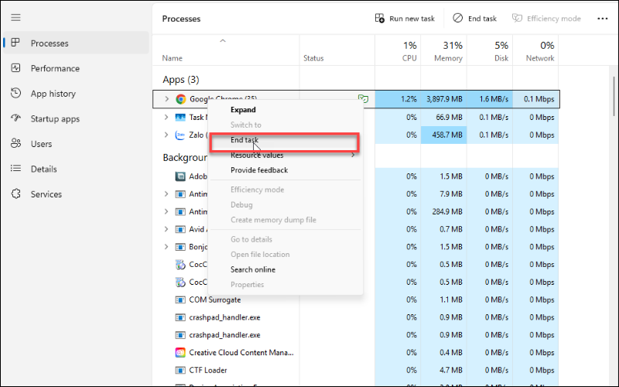619x387 pixels.
Task: Click the Run new task button label
Action: pyautogui.click(x=412, y=19)
